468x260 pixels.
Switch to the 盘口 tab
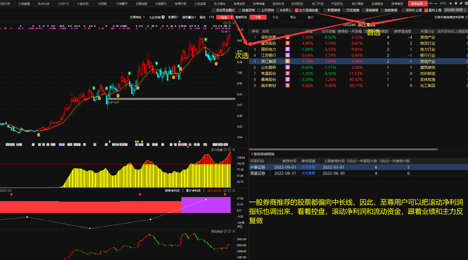point(310,17)
